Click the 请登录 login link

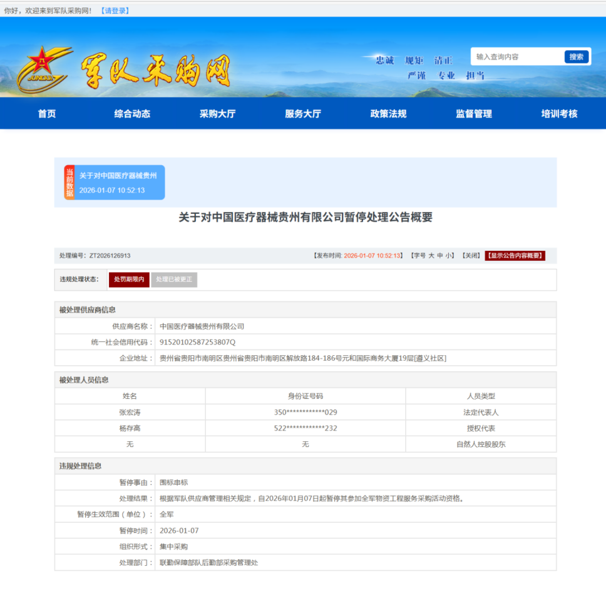click(115, 11)
